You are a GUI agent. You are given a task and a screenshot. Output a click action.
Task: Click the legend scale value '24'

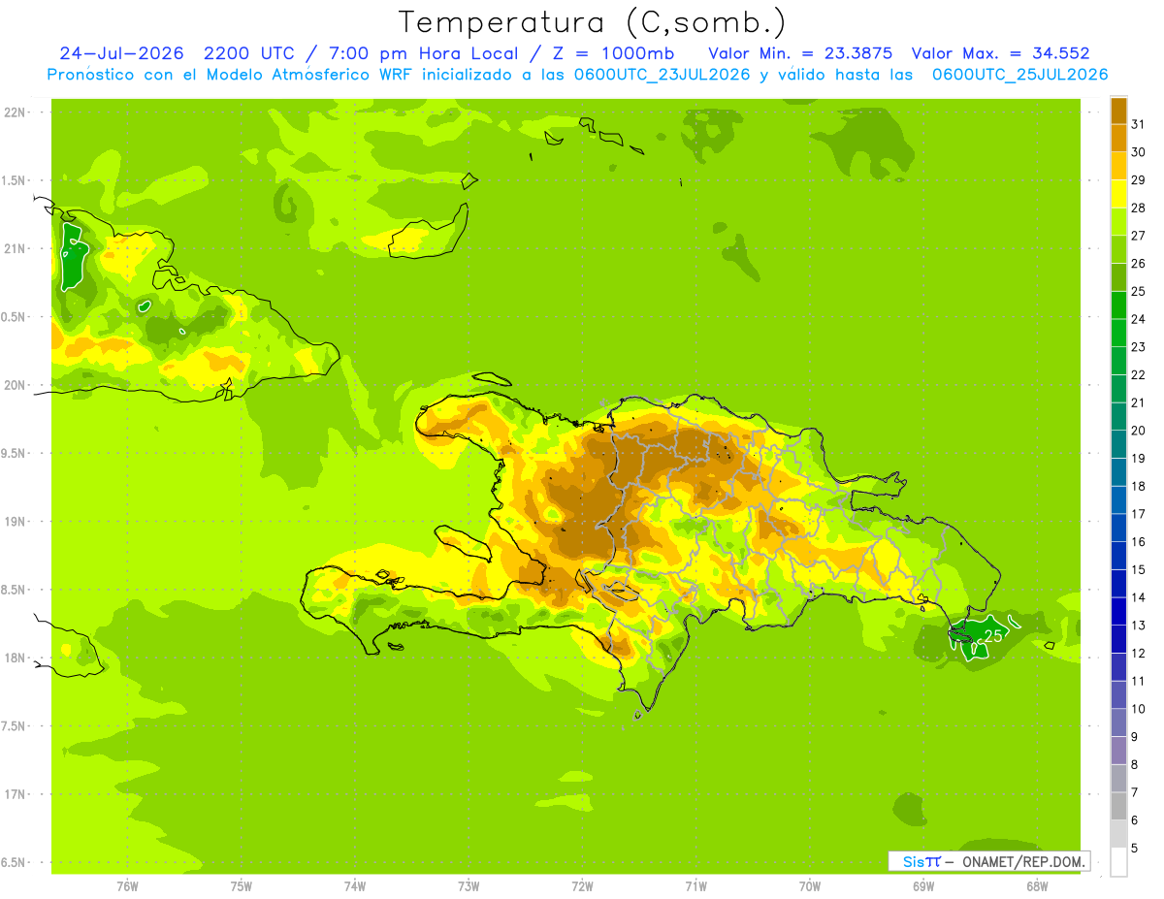[1139, 318]
